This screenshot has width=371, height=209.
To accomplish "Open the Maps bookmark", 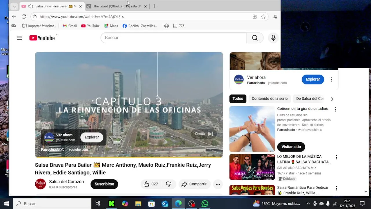I will [x=111, y=26].
